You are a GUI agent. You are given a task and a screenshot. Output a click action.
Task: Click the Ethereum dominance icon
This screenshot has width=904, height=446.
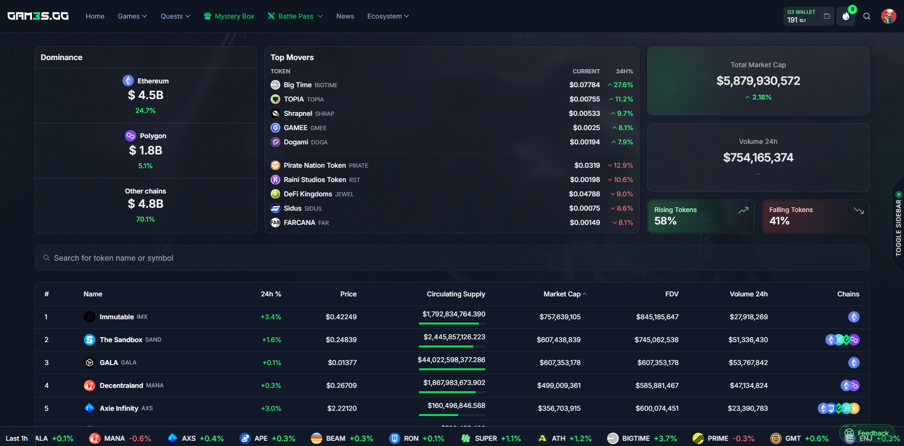point(128,81)
